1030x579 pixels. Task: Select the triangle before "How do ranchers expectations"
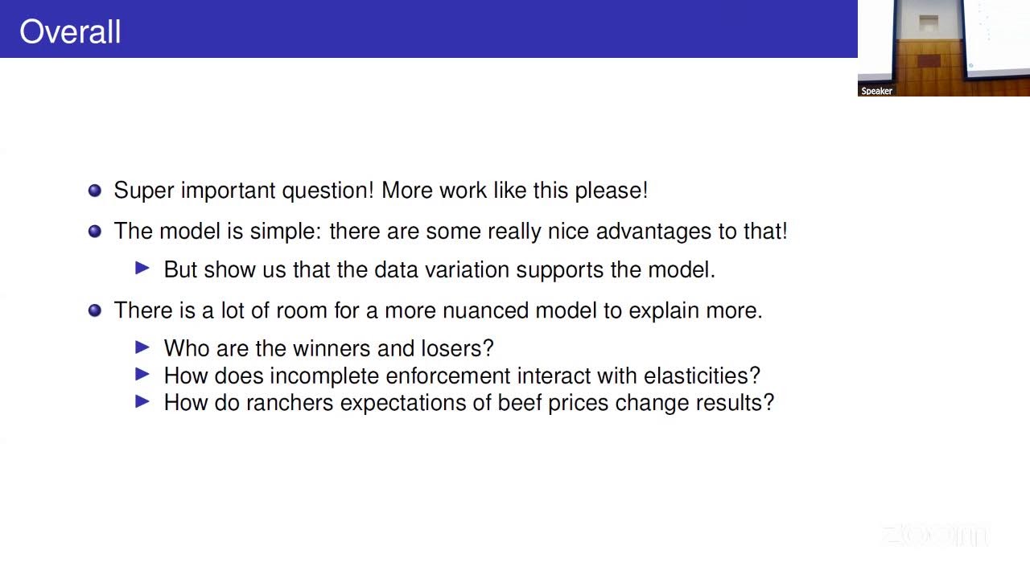point(143,401)
